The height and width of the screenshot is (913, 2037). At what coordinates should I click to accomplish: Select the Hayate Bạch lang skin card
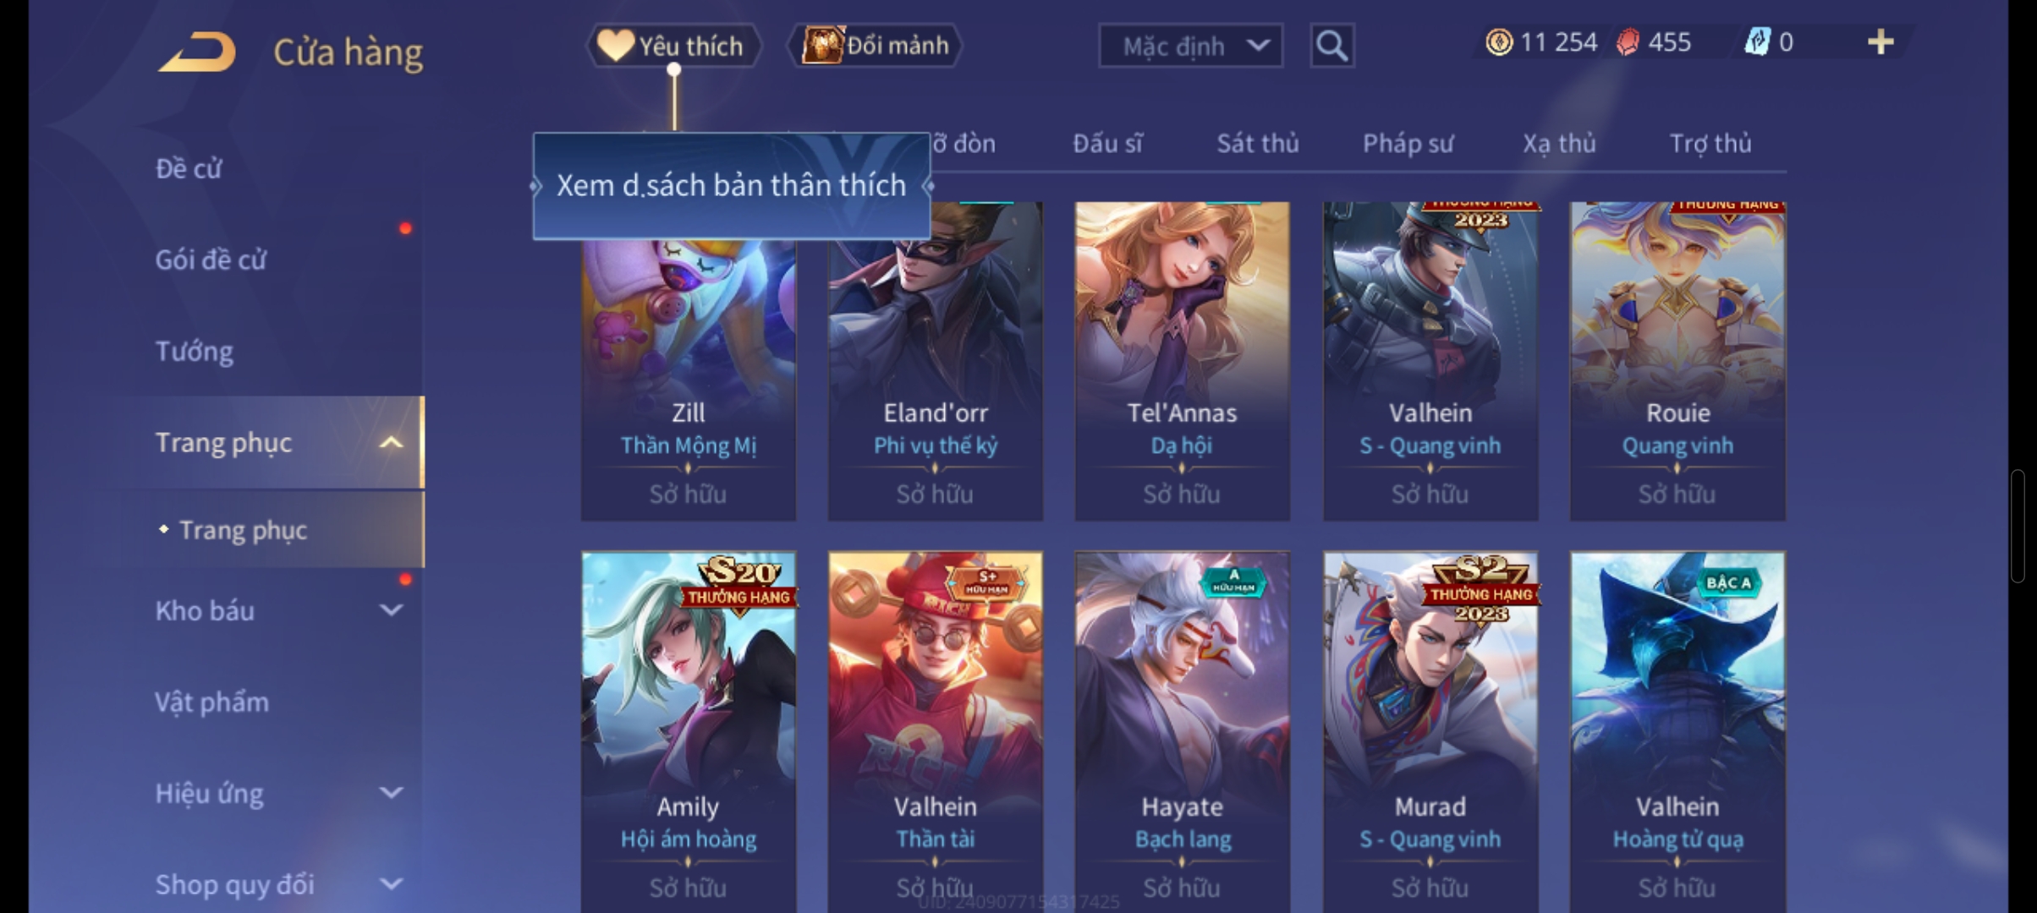coord(1183,732)
